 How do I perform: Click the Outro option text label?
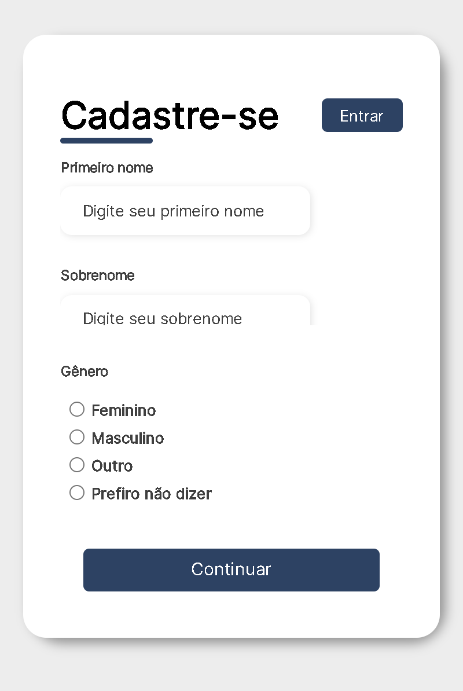(112, 466)
